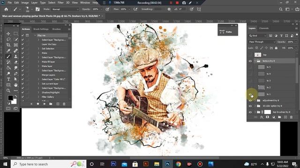Expand the 'adjustment try it' group
Viewport: 300px width, 168px height.
[x=255, y=100]
